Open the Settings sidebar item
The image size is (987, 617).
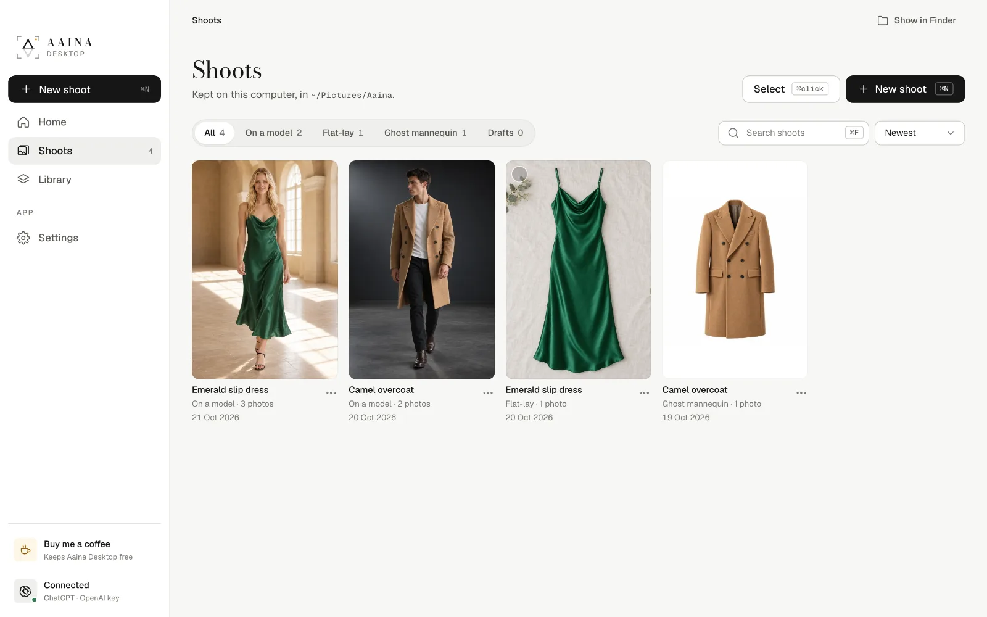(x=85, y=238)
